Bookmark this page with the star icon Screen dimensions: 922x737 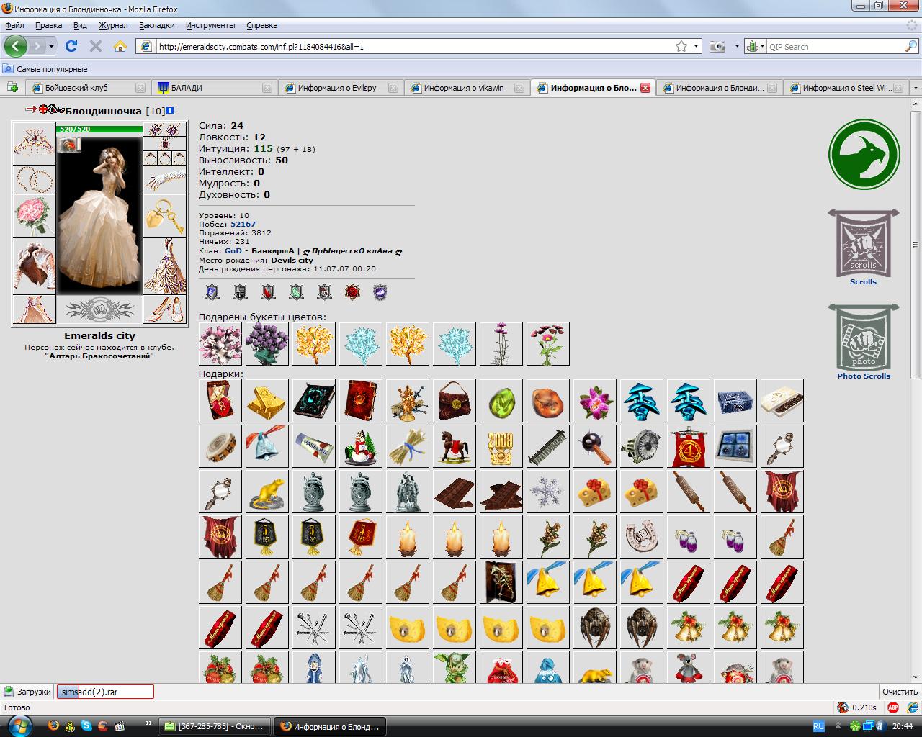click(681, 46)
